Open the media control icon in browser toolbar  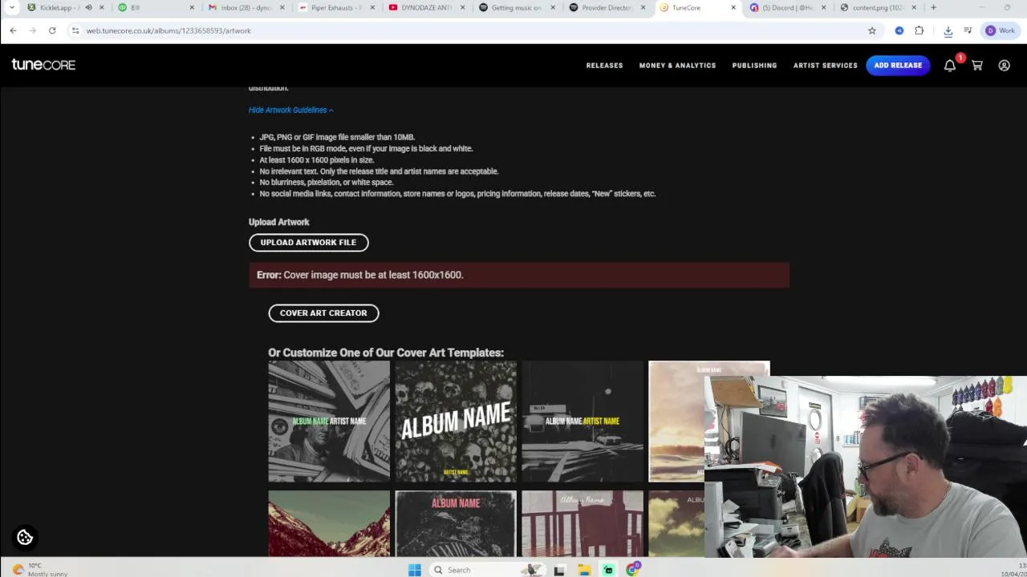click(x=968, y=30)
